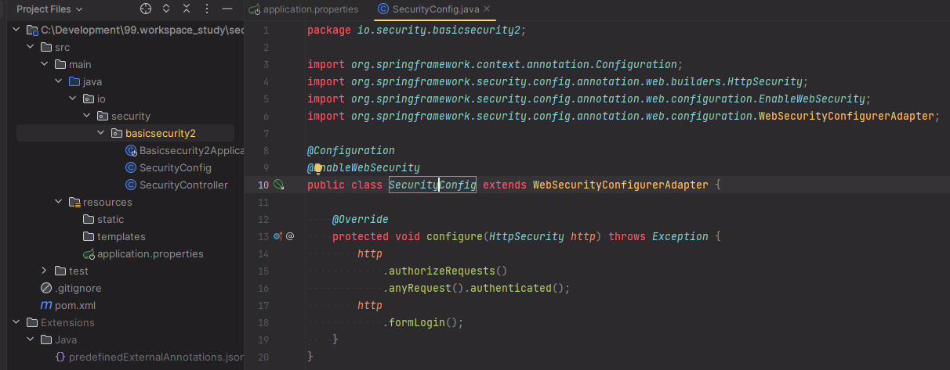The image size is (950, 370).
Task: Click the configure method name on line 13
Action: pos(455,236)
